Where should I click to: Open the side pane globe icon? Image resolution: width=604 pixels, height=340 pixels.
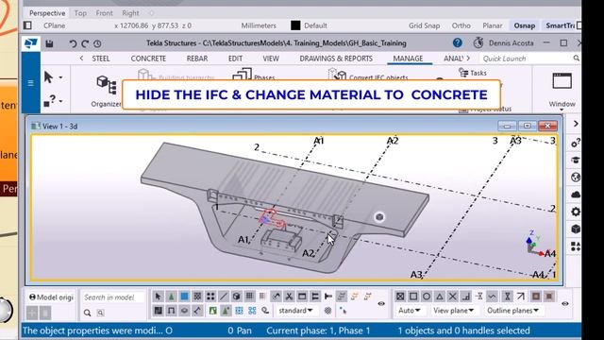click(x=576, y=178)
